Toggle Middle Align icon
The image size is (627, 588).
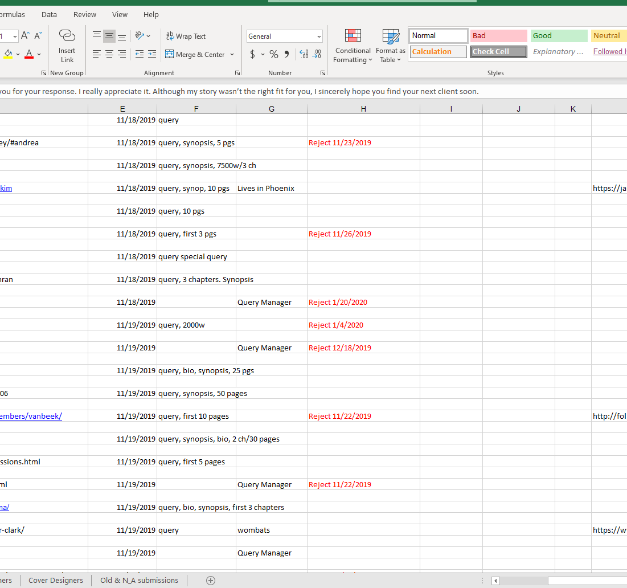point(109,36)
